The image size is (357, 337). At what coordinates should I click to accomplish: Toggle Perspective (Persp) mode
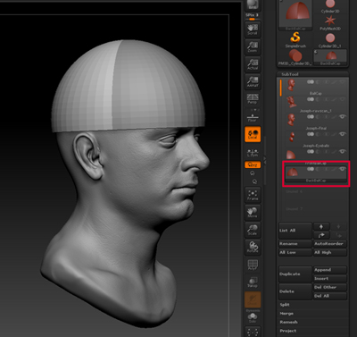pos(253,99)
